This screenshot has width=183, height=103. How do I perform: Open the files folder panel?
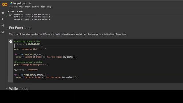point(3,32)
